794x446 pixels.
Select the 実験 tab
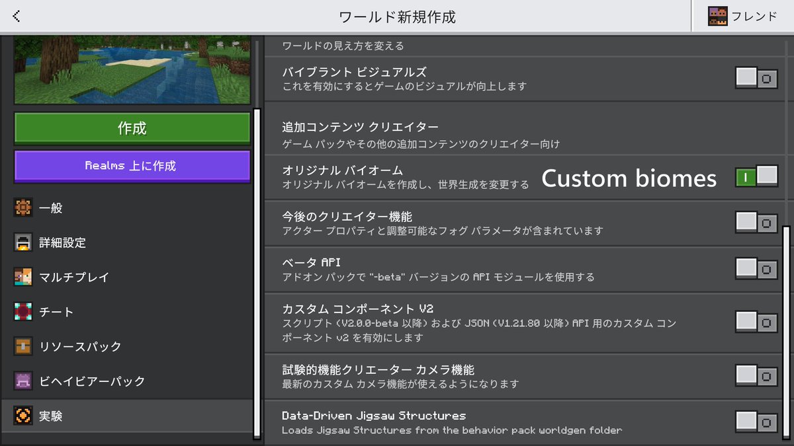[126, 416]
